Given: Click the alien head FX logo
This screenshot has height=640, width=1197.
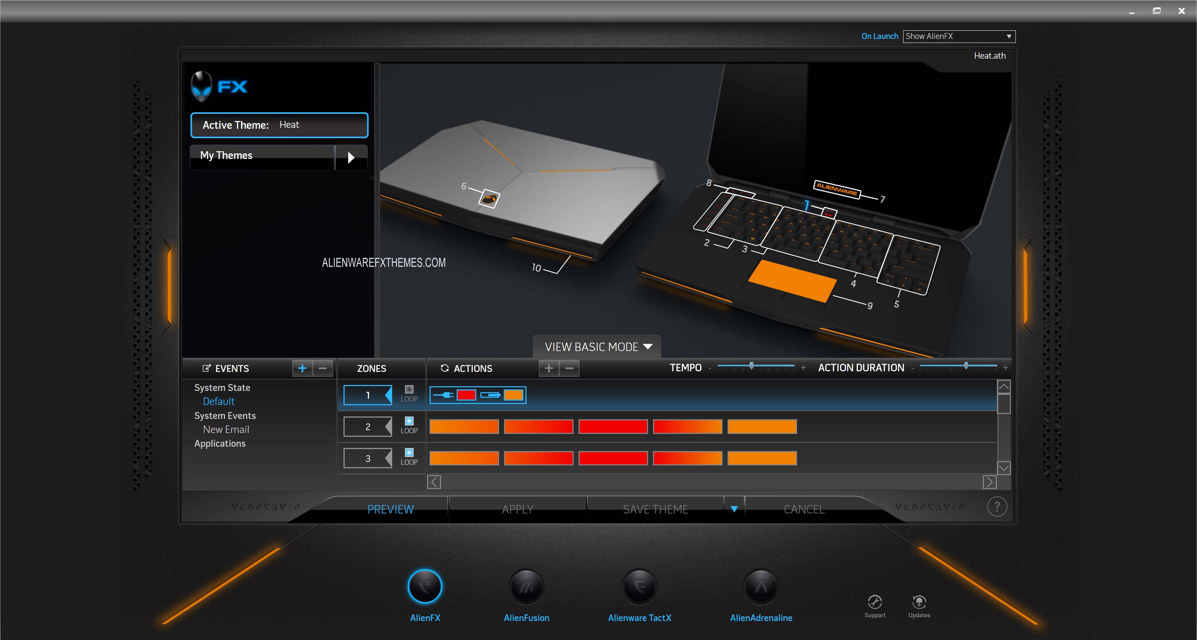Looking at the screenshot, I should pyautogui.click(x=201, y=86).
